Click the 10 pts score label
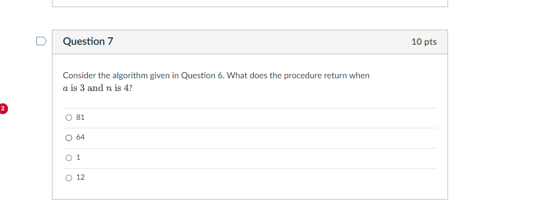This screenshot has width=533, height=208. (424, 42)
